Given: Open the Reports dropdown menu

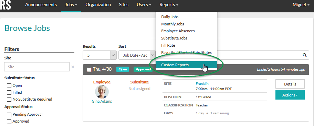Looking at the screenshot, I should tap(169, 4).
